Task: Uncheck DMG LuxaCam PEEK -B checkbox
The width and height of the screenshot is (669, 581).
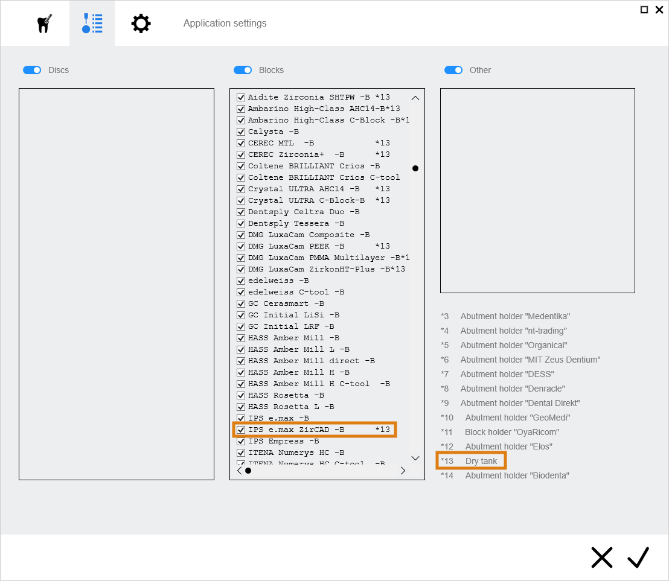Action: click(x=241, y=246)
